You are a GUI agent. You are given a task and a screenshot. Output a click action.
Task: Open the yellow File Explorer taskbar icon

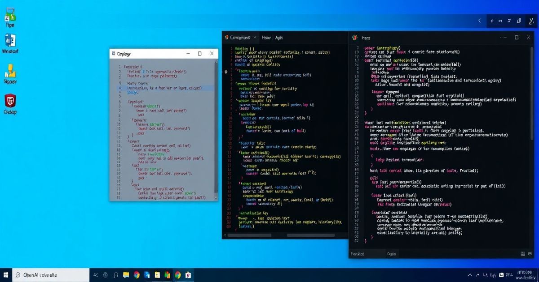click(127, 275)
